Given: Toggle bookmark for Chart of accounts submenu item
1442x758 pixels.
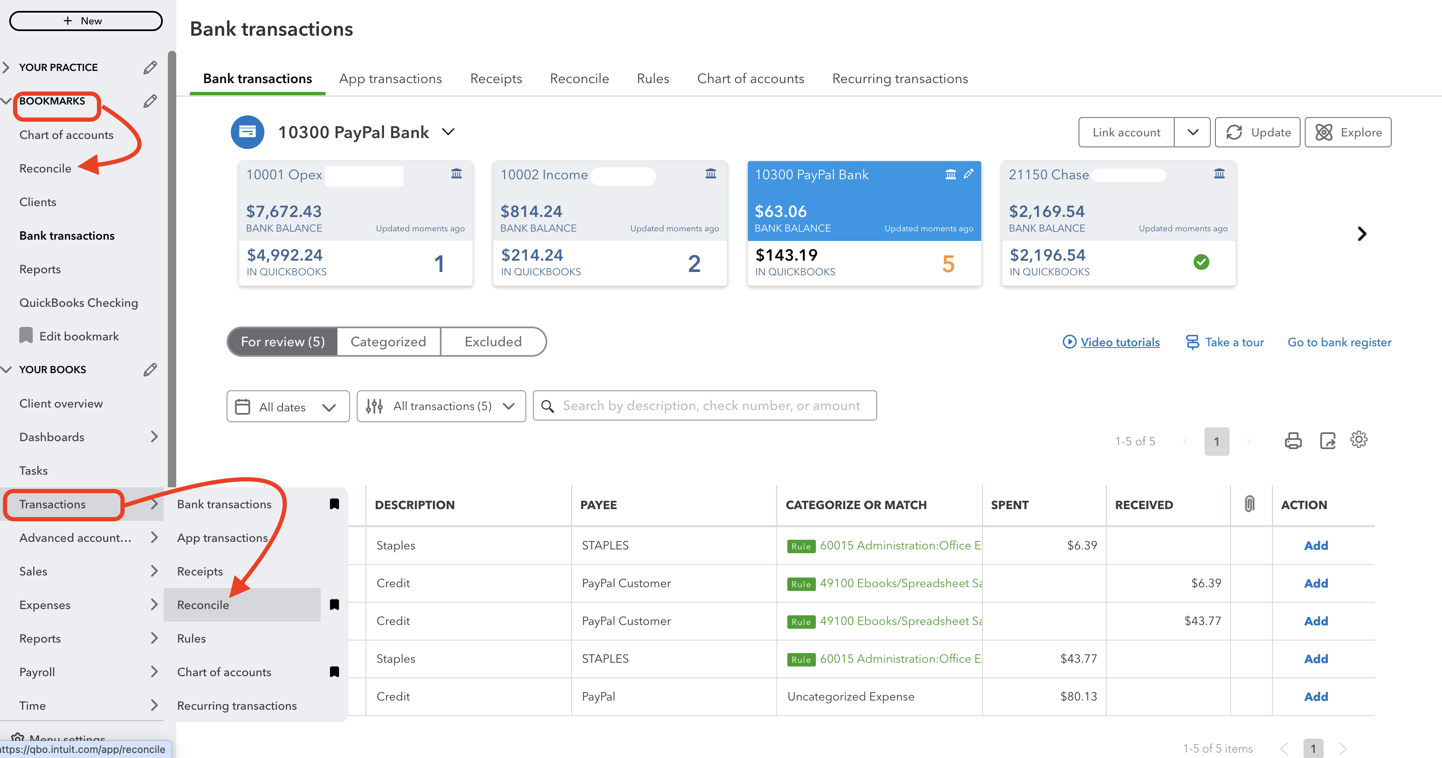Looking at the screenshot, I should 334,672.
